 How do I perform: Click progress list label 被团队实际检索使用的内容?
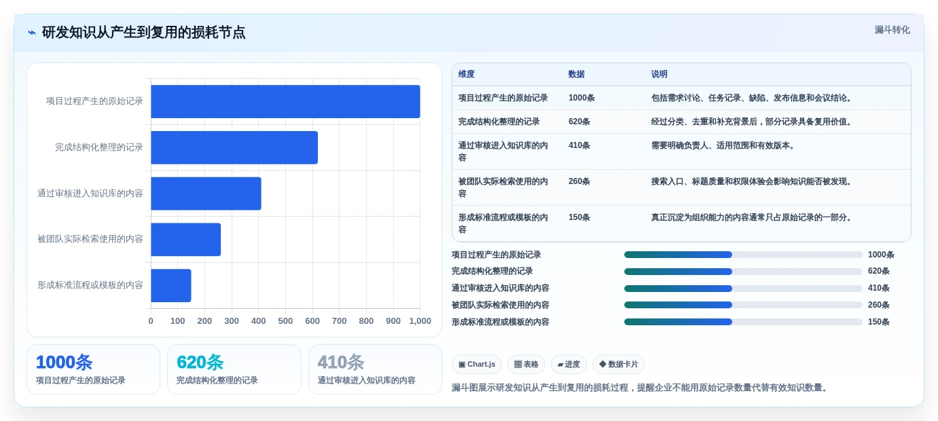(501, 305)
